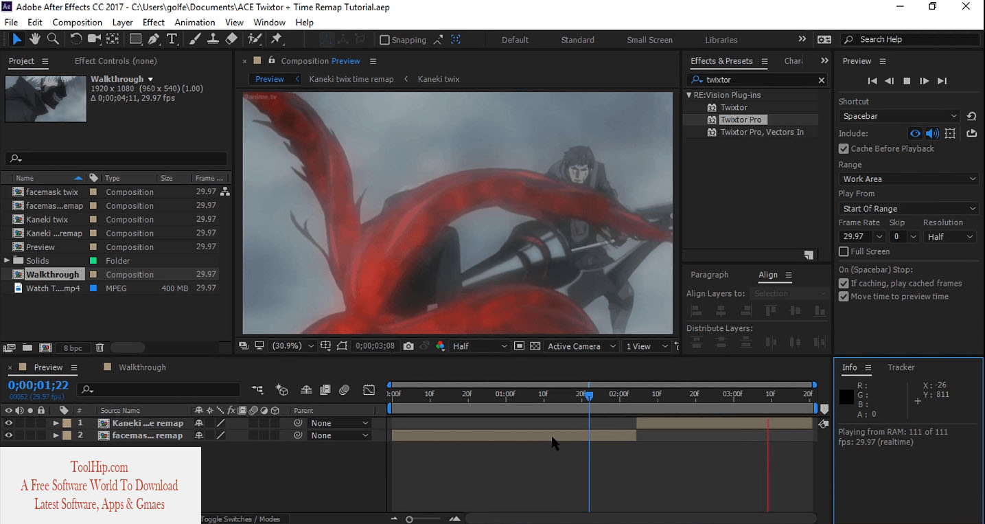Select the Type tool
985x524 pixels.
(x=172, y=39)
